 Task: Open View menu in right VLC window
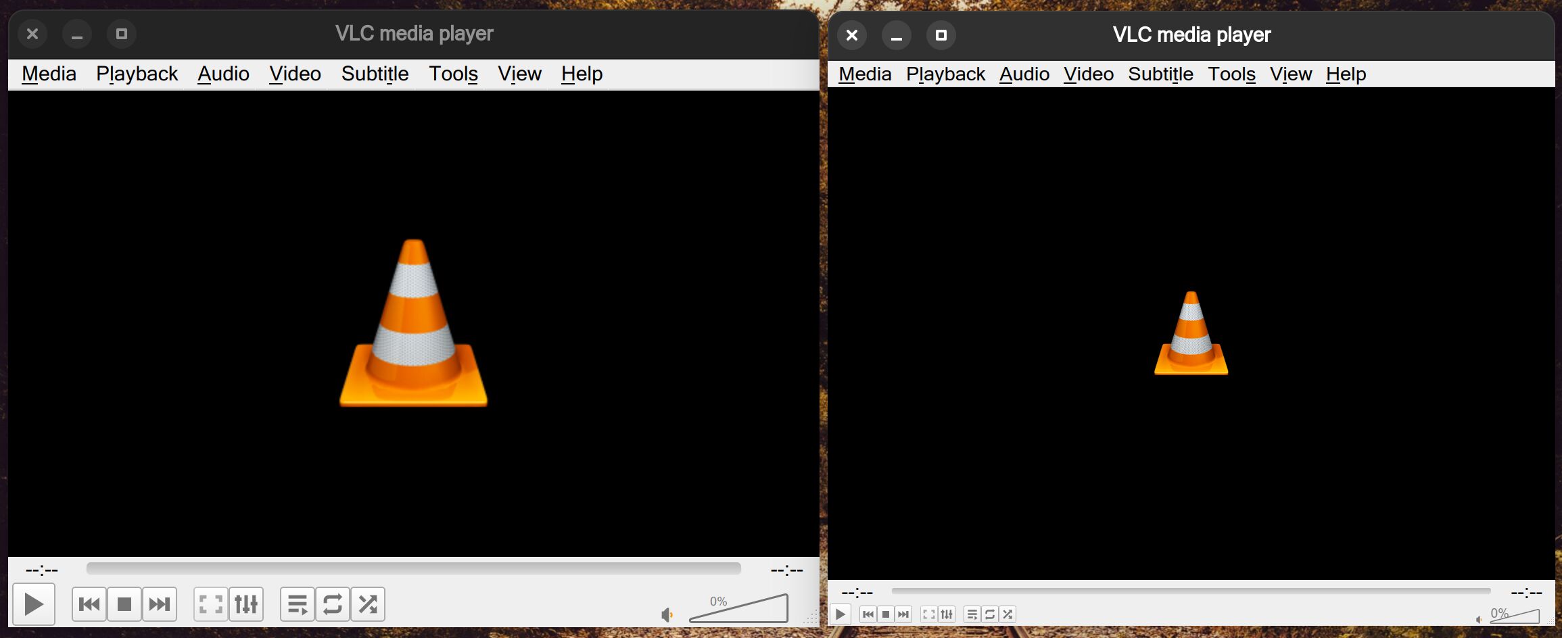pyautogui.click(x=1291, y=74)
